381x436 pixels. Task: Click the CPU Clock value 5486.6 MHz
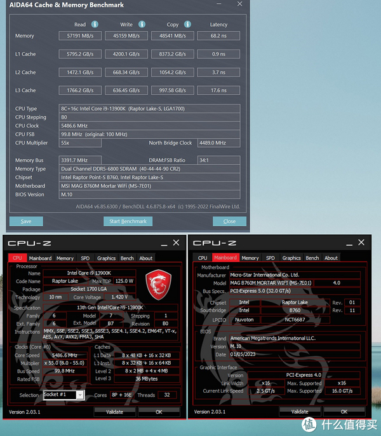click(x=149, y=125)
